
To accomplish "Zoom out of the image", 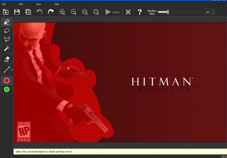I will pos(73,12).
